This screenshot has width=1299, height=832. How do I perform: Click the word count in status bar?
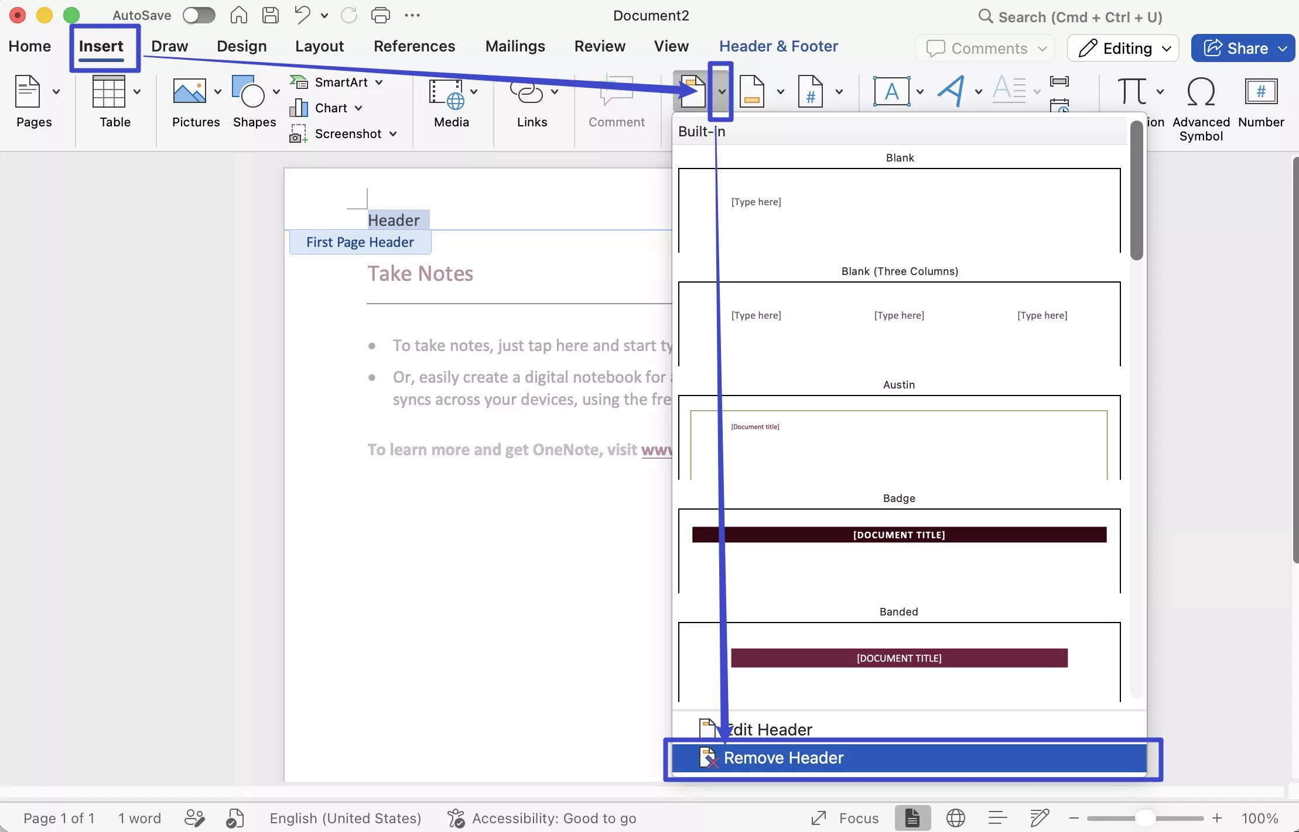(x=140, y=818)
